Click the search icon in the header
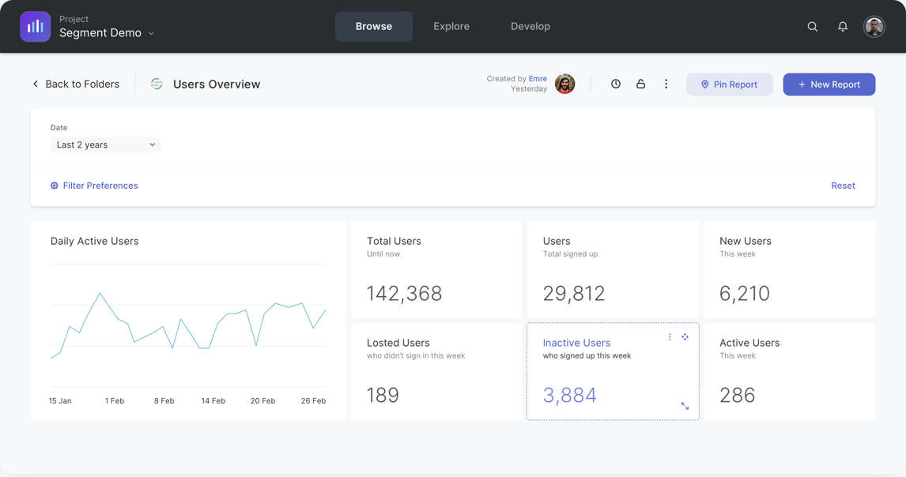The image size is (906, 477). tap(812, 27)
